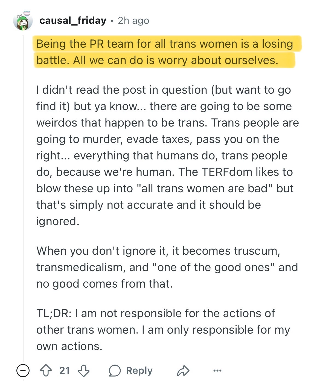Click the Reply speech bubble icon
The image size is (320, 381).
[115, 371]
